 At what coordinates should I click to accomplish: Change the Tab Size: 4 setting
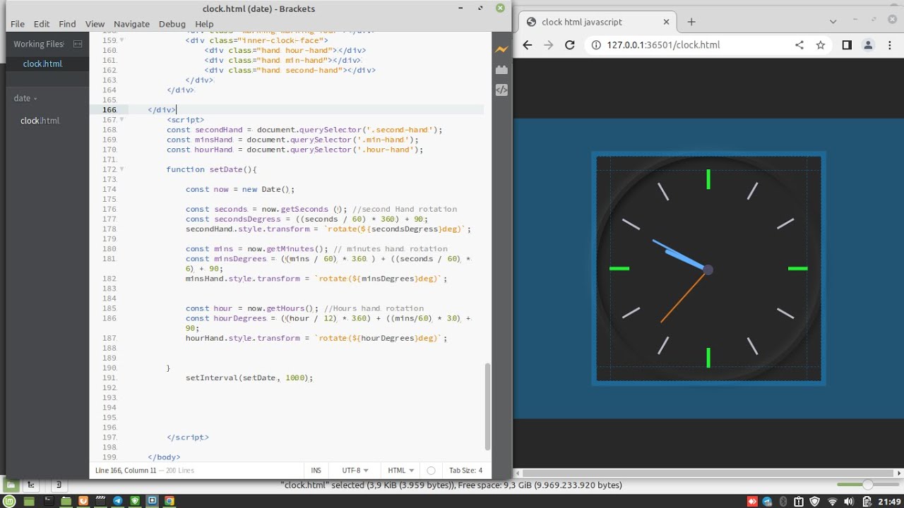(x=465, y=471)
